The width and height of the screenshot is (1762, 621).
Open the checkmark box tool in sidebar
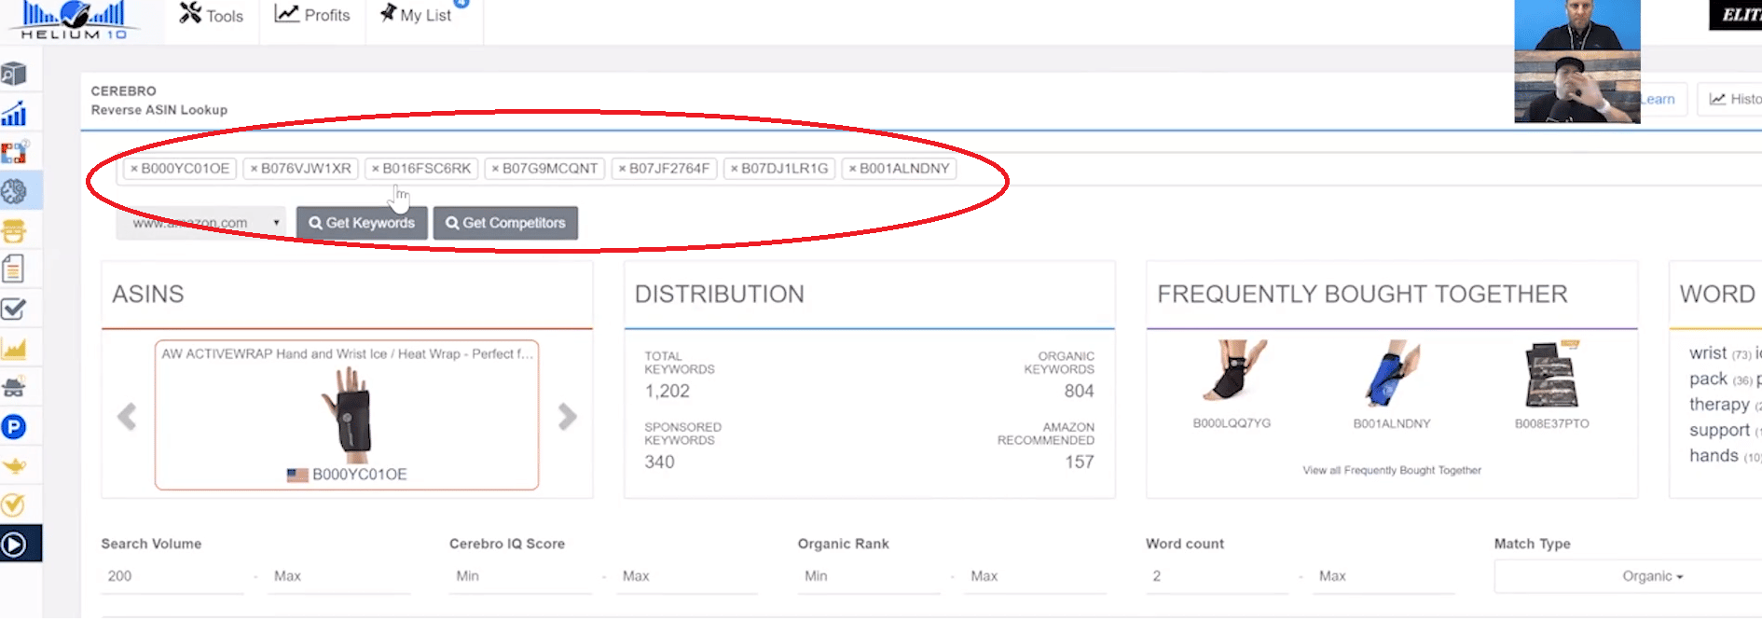14,309
